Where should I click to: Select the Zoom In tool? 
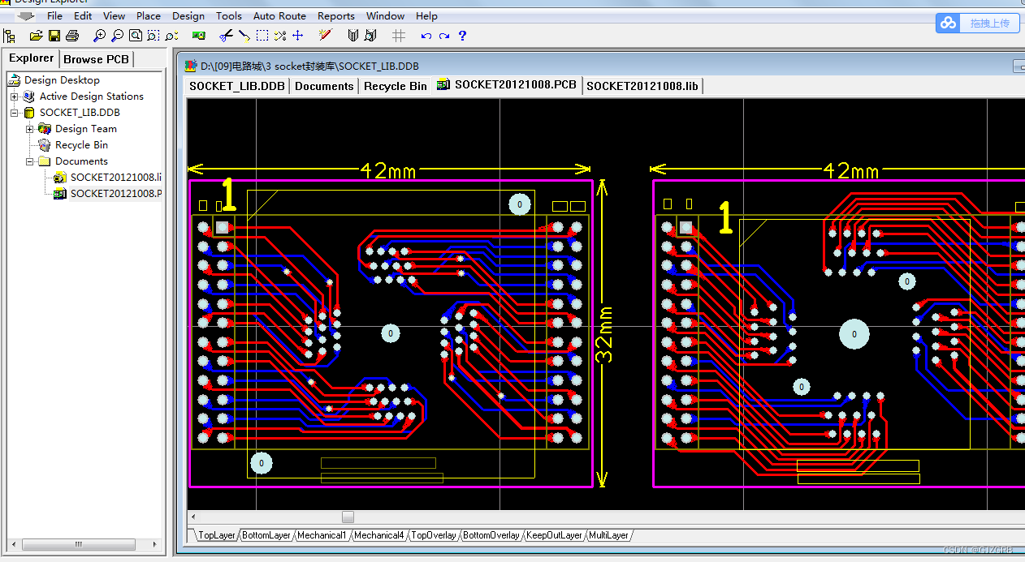coord(98,35)
